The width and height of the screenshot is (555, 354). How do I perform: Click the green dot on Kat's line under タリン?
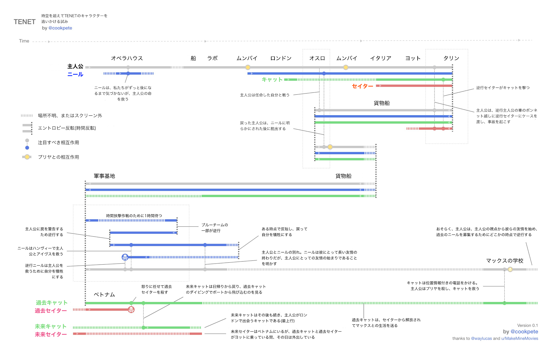(443, 80)
